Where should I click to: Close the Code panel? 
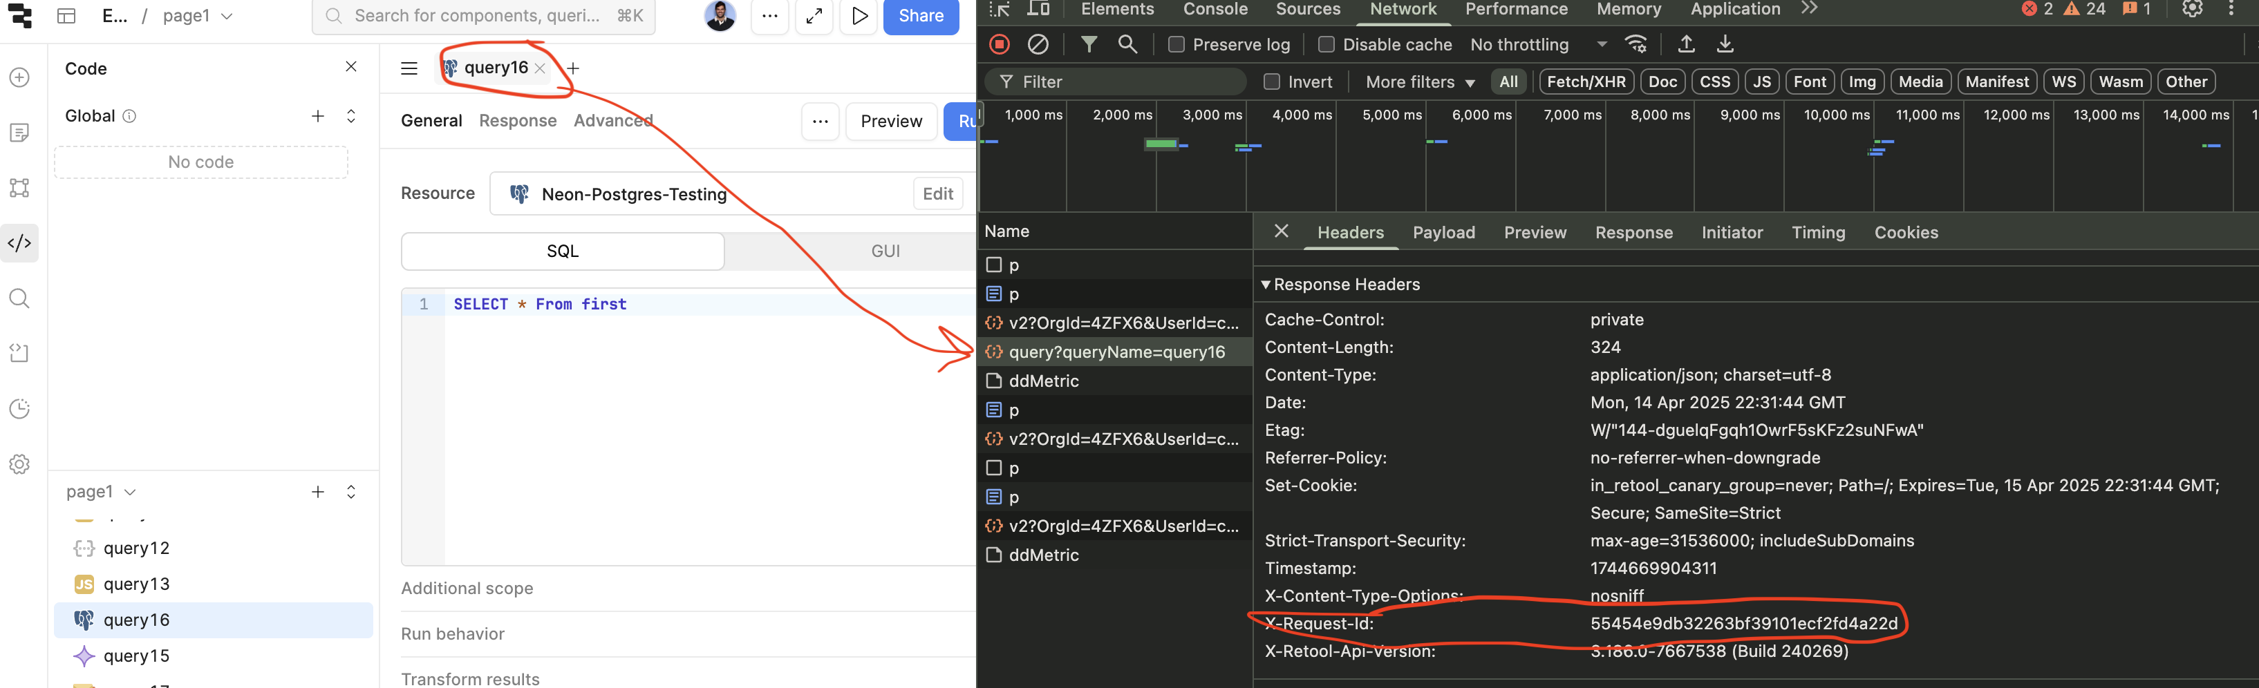click(x=350, y=66)
